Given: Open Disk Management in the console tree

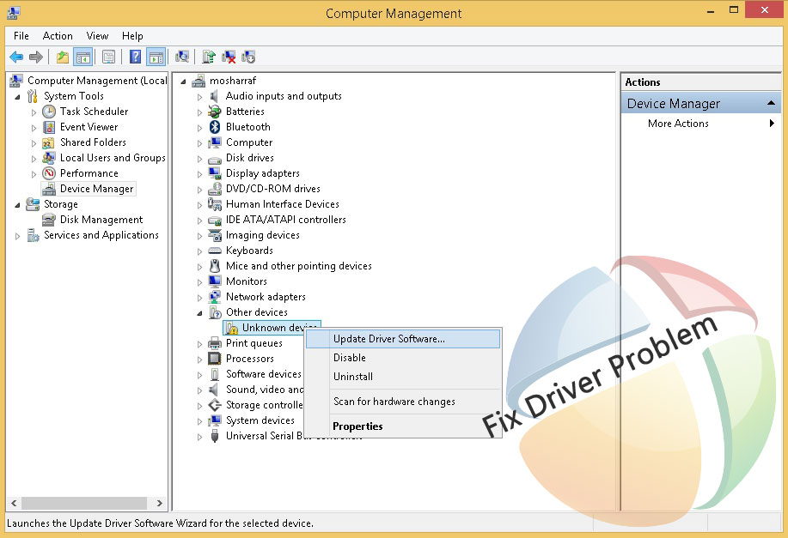Looking at the screenshot, I should pyautogui.click(x=101, y=220).
